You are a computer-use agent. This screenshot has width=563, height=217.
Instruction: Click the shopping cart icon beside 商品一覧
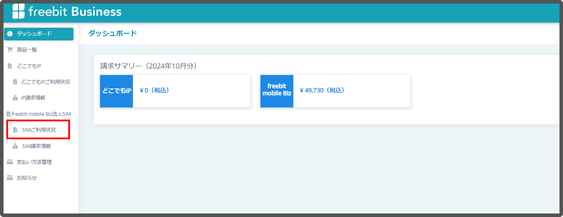point(10,50)
